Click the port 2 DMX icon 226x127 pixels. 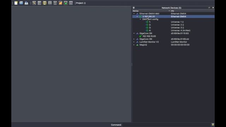coord(147,25)
